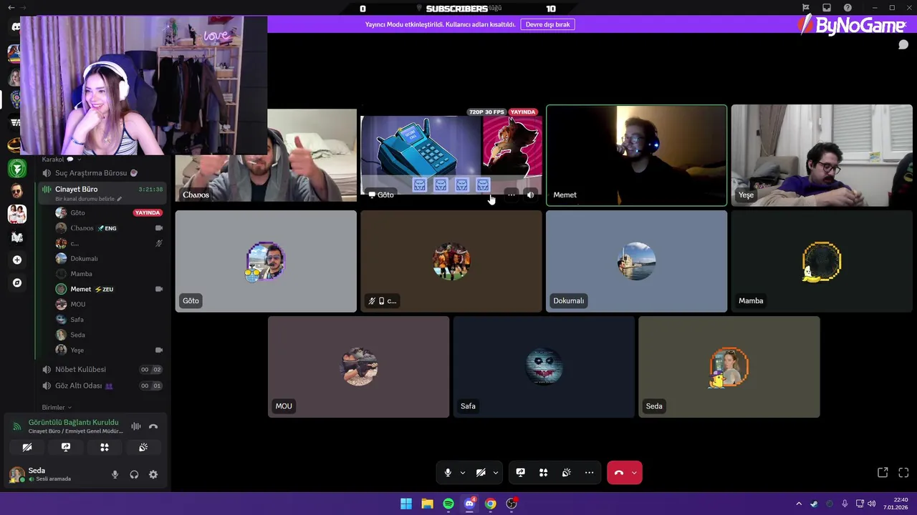This screenshot has width=917, height=515.
Task: Add a server with plus icon
Action: [17, 260]
